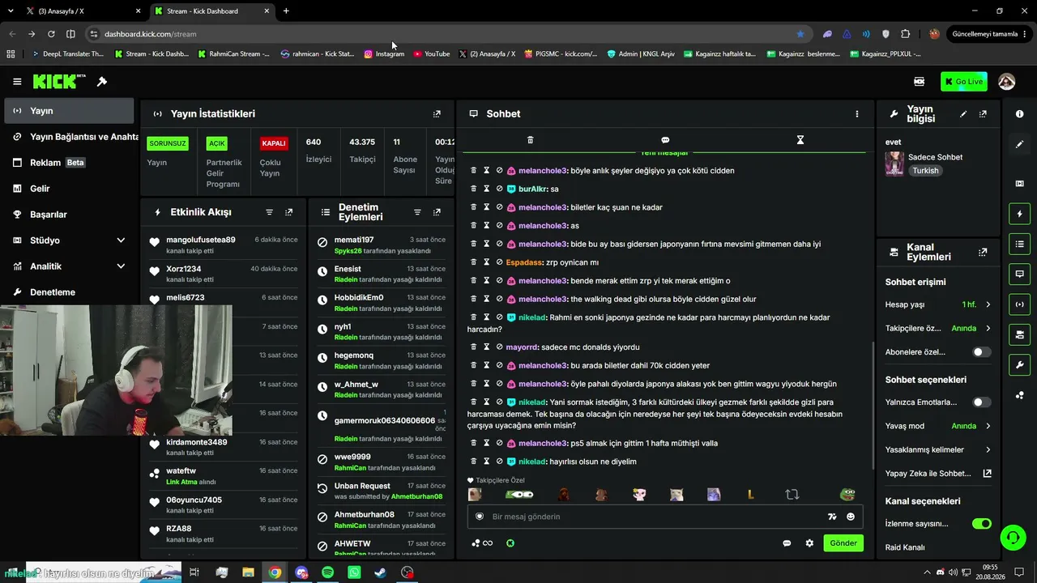Open Gelir in the sidebar
The height and width of the screenshot is (583, 1037).
click(x=68, y=189)
